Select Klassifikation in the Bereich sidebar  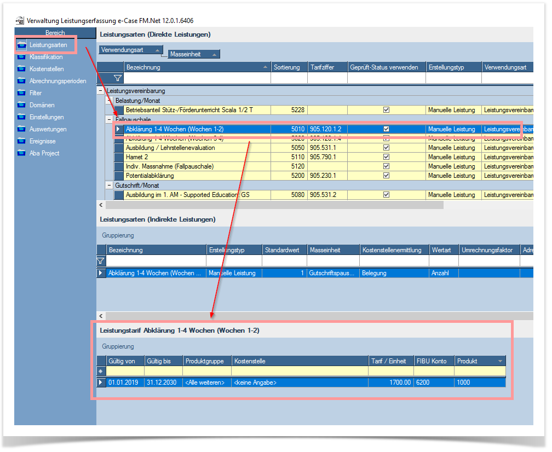tap(46, 57)
